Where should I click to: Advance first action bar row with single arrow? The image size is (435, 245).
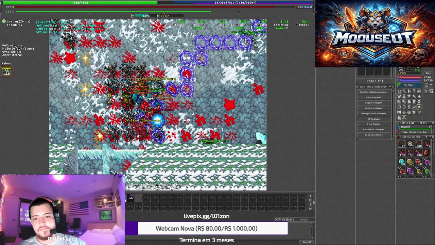click(x=311, y=196)
